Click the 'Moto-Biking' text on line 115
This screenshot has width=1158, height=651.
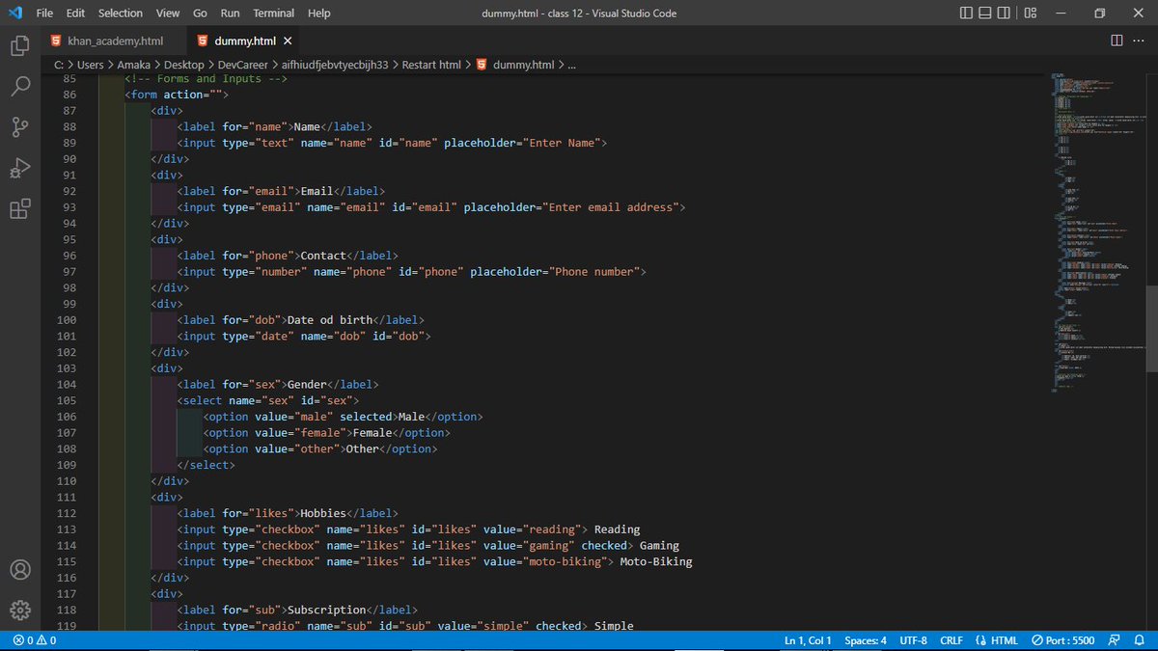click(656, 561)
